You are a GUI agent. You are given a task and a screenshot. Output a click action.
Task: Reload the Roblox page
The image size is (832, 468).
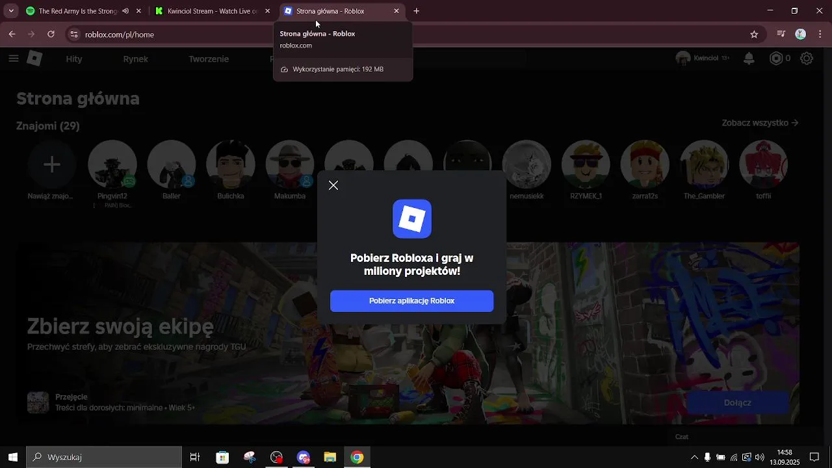click(x=51, y=34)
